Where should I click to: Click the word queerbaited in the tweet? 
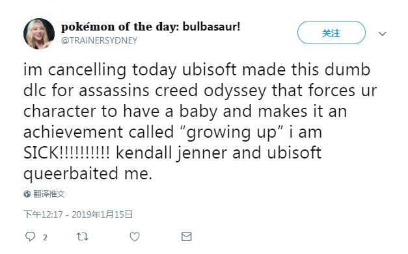(x=71, y=173)
